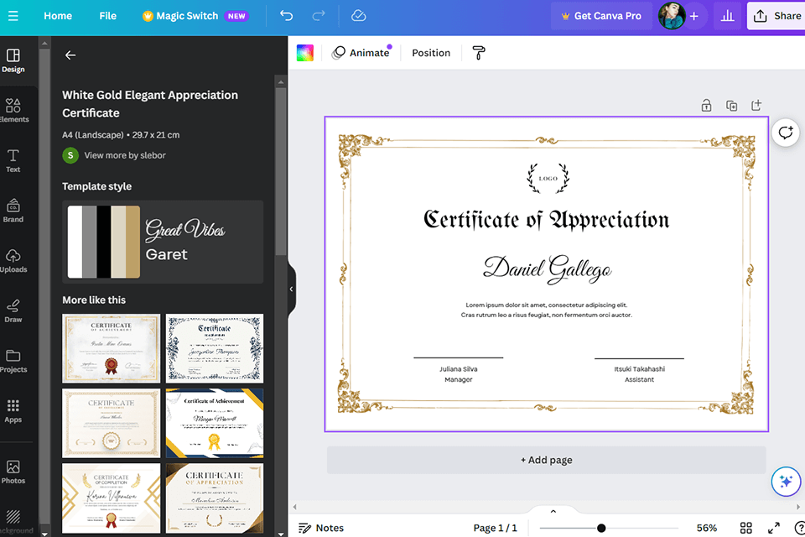Open the background color picker swatch
805x537 pixels.
305,52
